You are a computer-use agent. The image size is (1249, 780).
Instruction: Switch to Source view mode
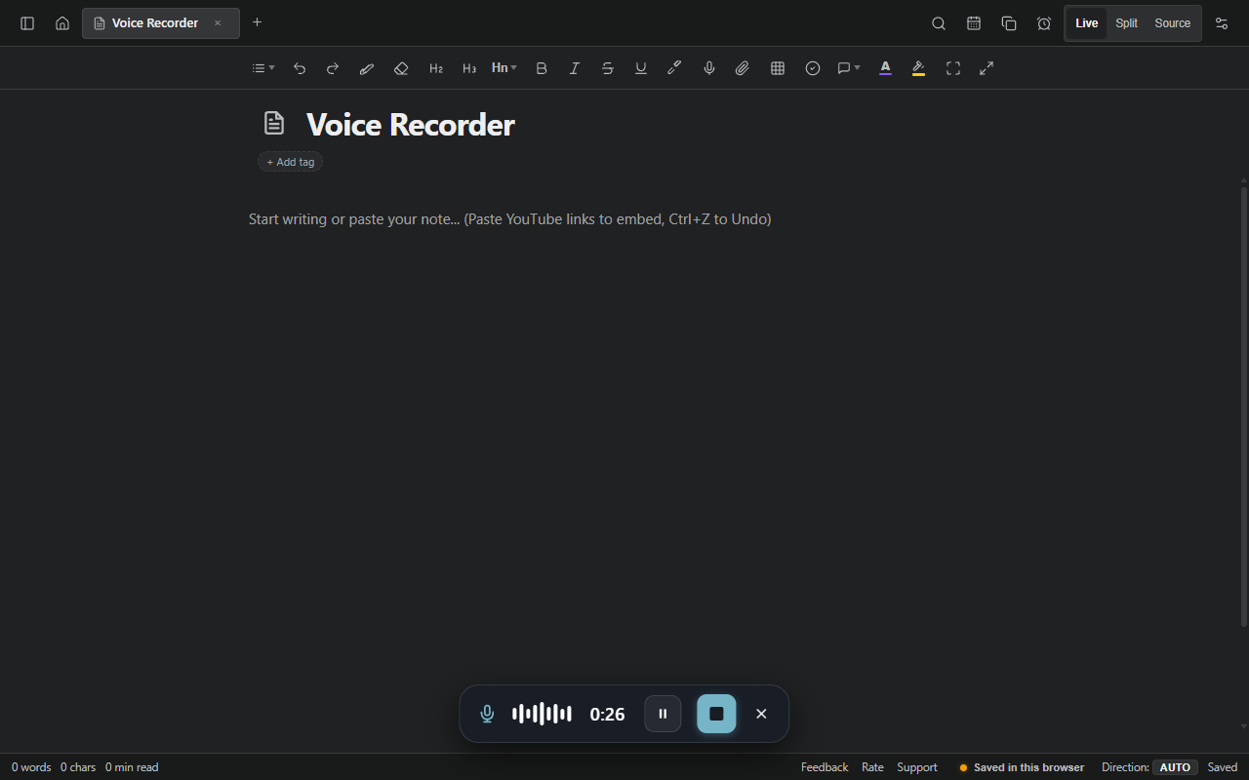(x=1173, y=23)
